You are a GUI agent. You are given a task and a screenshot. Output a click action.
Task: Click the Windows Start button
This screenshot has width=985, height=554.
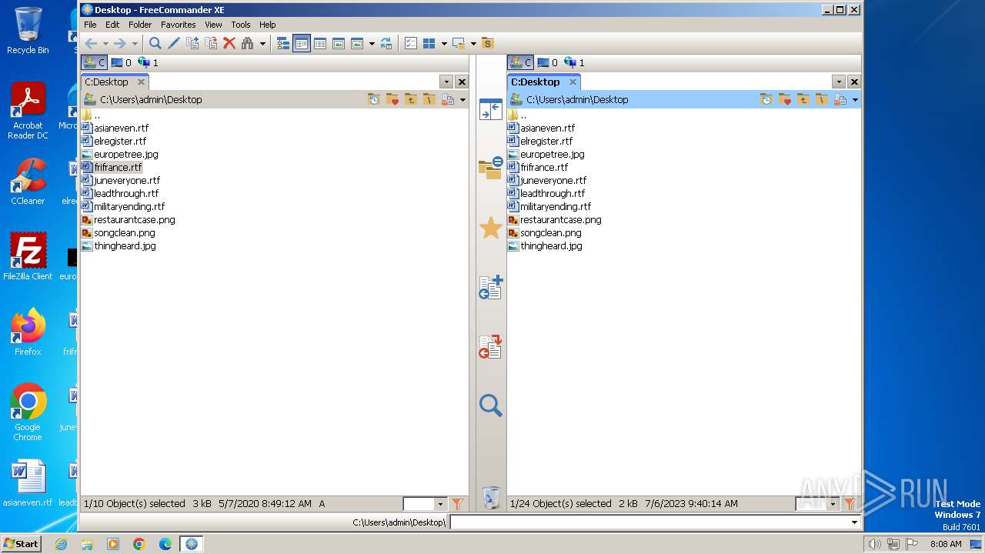pyautogui.click(x=21, y=543)
